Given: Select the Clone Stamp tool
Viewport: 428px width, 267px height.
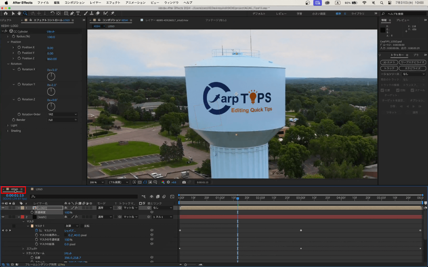Looking at the screenshot, I should 91,13.
